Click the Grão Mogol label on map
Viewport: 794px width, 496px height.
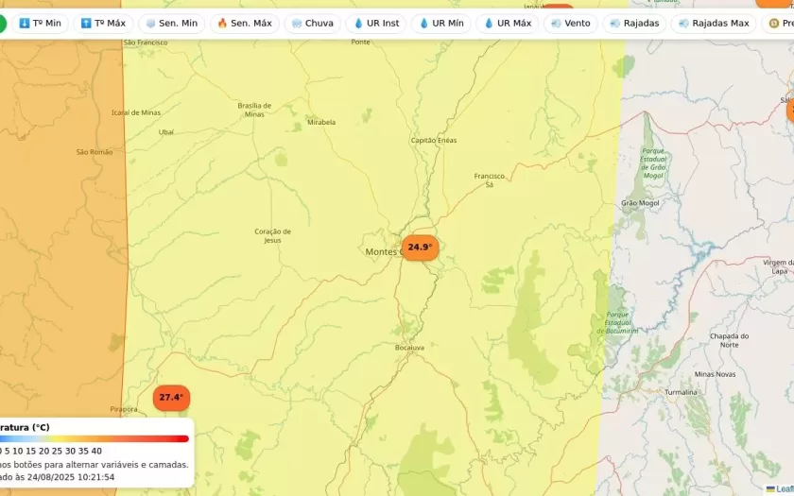pyautogui.click(x=640, y=203)
